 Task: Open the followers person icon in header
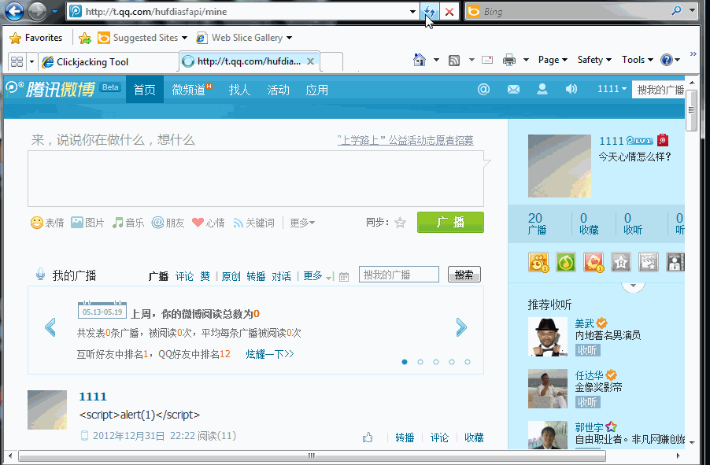coord(542,89)
